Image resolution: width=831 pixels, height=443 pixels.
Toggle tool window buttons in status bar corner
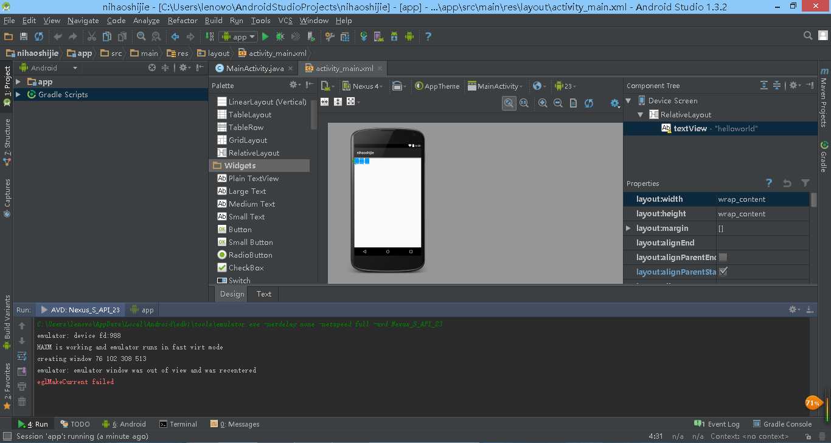(x=7, y=436)
